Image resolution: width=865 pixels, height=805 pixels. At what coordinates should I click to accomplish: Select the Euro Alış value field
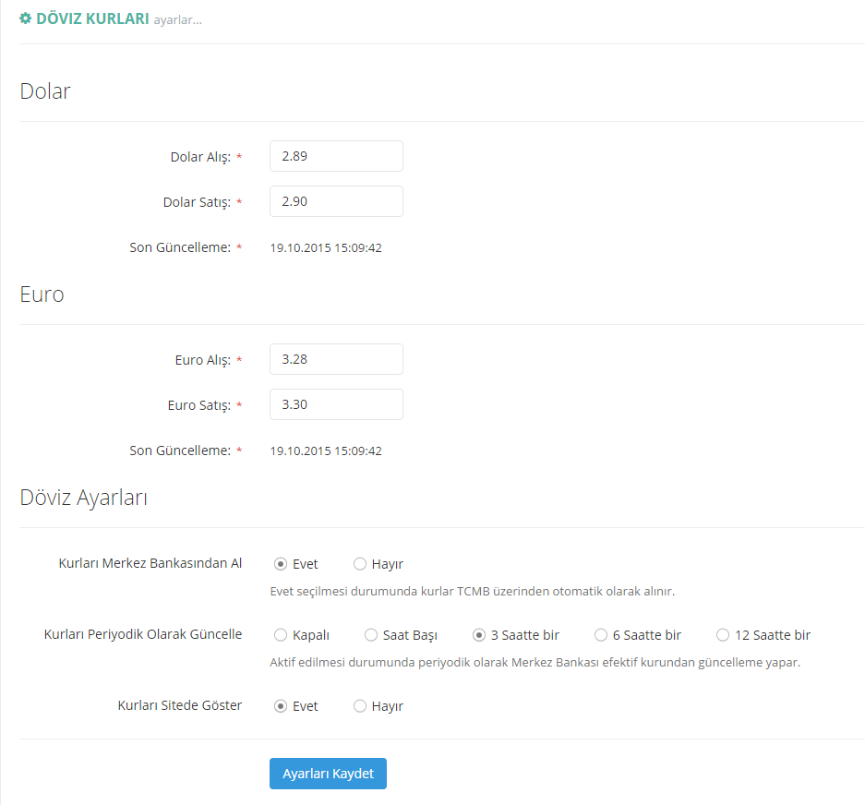click(336, 359)
